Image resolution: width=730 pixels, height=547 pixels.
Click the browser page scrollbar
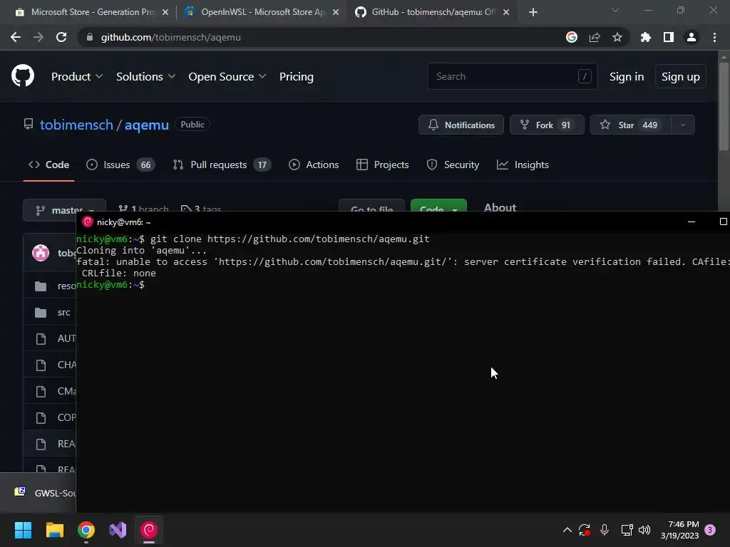(x=724, y=107)
